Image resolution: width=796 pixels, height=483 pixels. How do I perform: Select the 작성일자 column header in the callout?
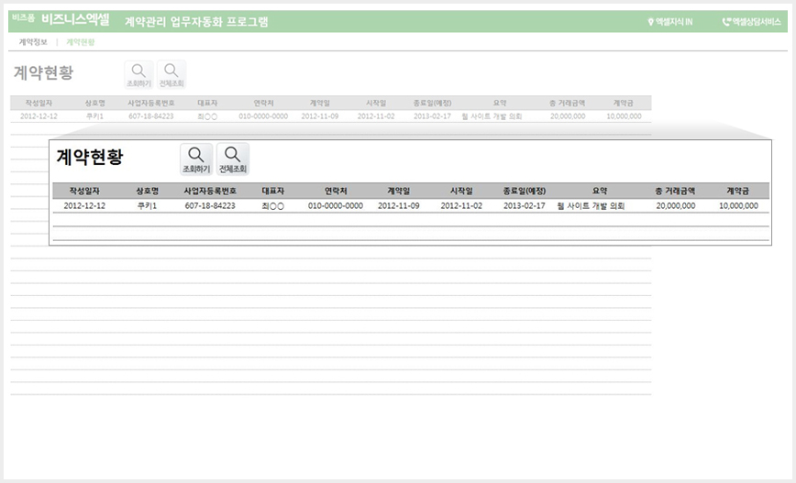pos(84,191)
